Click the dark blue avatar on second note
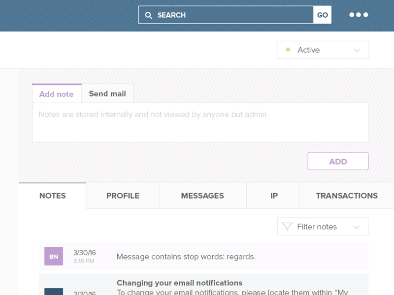 [x=54, y=292]
